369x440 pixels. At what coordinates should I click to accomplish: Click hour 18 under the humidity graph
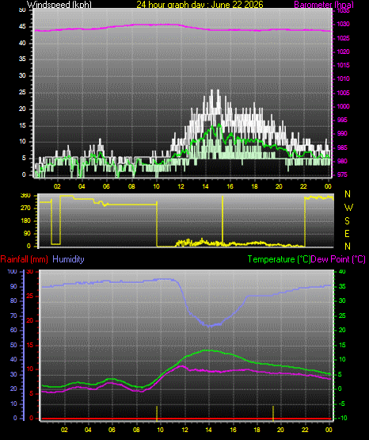pyautogui.click(x=257, y=430)
